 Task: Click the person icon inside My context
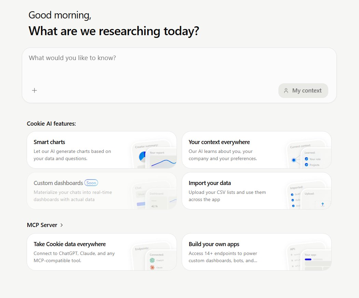click(x=286, y=91)
